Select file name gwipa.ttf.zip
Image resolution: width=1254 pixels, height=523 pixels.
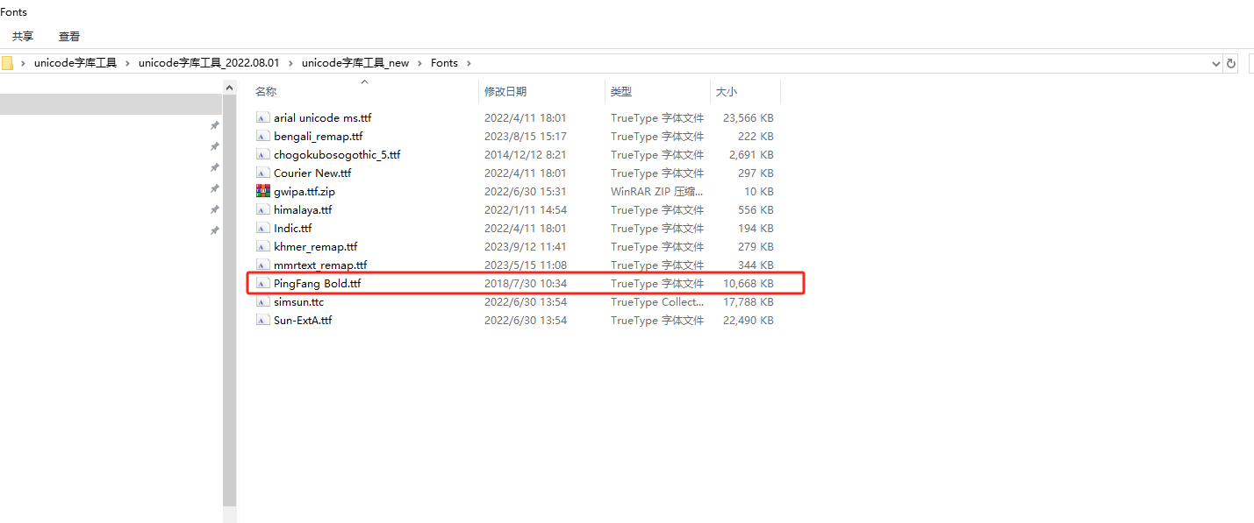click(305, 191)
